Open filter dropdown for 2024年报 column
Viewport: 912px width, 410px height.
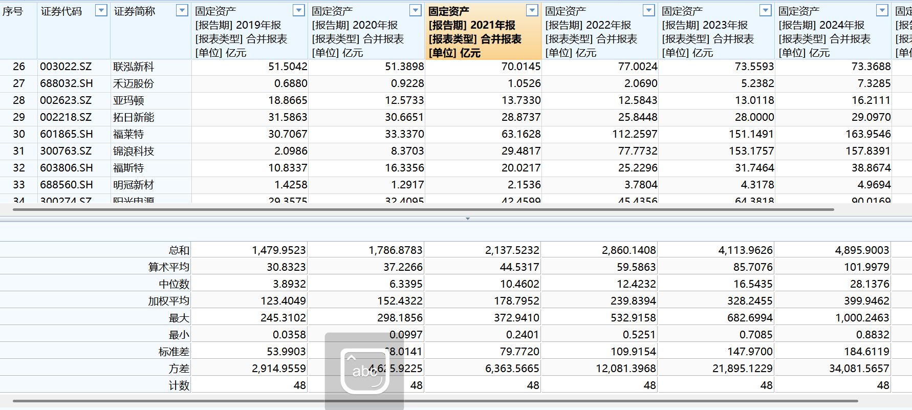(x=882, y=11)
